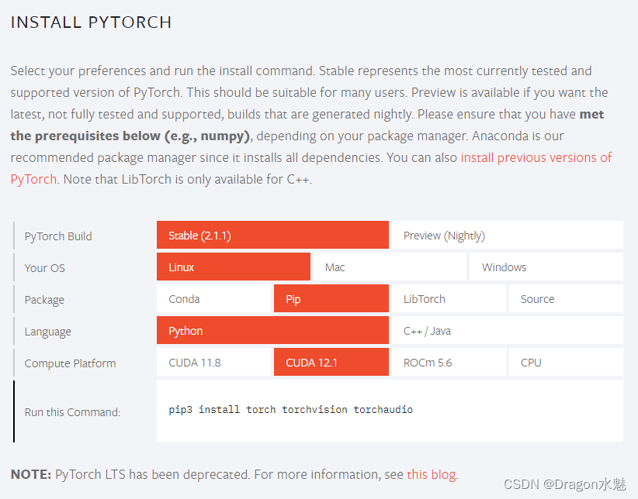Select CPU compute platform
This screenshot has width=638, height=499.
[566, 363]
